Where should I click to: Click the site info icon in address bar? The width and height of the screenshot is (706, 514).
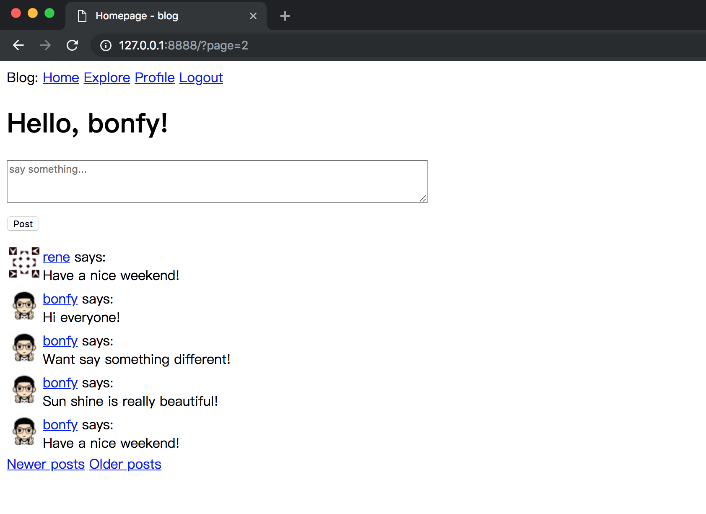(x=106, y=45)
